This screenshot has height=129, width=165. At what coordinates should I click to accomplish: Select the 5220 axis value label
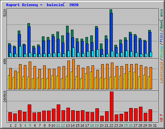click(5, 13)
